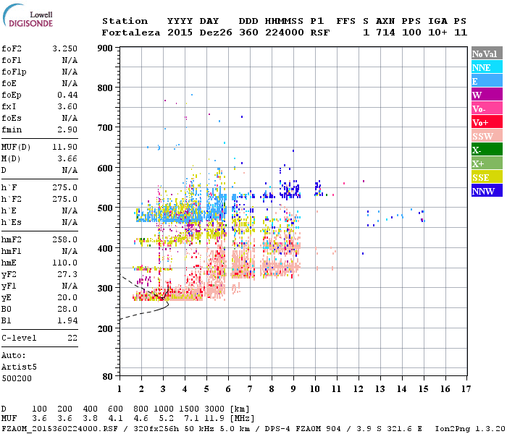Select the SSW legend swatch
507x434 pixels.
point(487,136)
